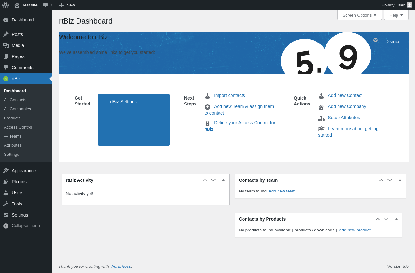415x273 pixels.
Task: Collapse the Contacts by Team panel
Action: (x=400, y=180)
